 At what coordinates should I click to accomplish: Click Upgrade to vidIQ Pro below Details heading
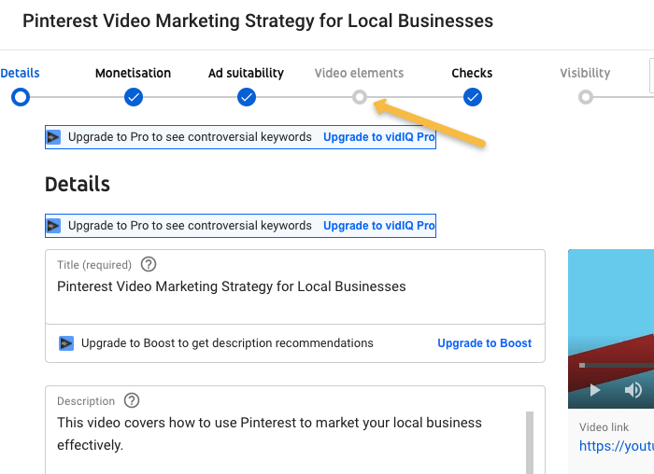(x=379, y=226)
